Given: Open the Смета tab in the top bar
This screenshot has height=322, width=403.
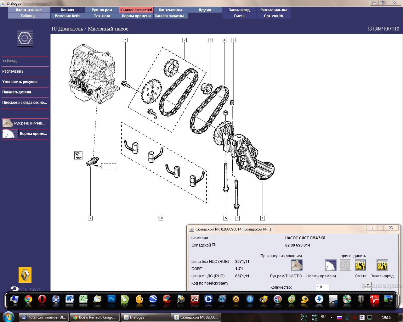Looking at the screenshot, I should pos(239,16).
